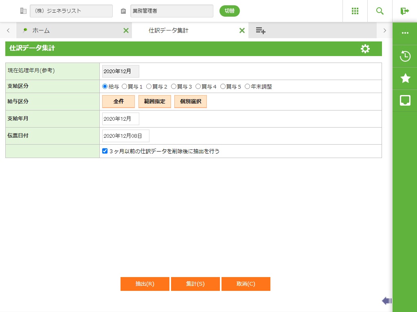
Task: Click the 伝票日付 date input field
Action: (x=125, y=136)
